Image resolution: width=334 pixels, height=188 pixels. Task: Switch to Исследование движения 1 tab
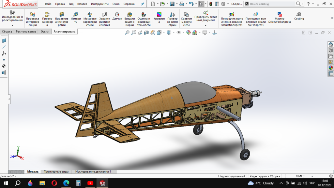point(93,171)
